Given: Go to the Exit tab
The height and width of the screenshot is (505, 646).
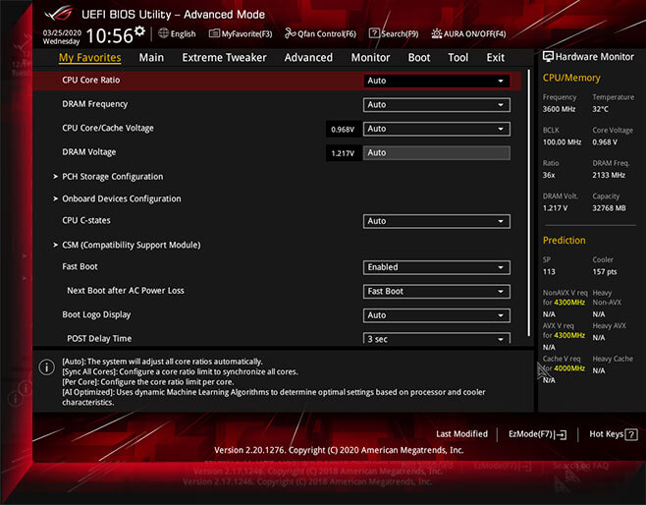Looking at the screenshot, I should [495, 57].
